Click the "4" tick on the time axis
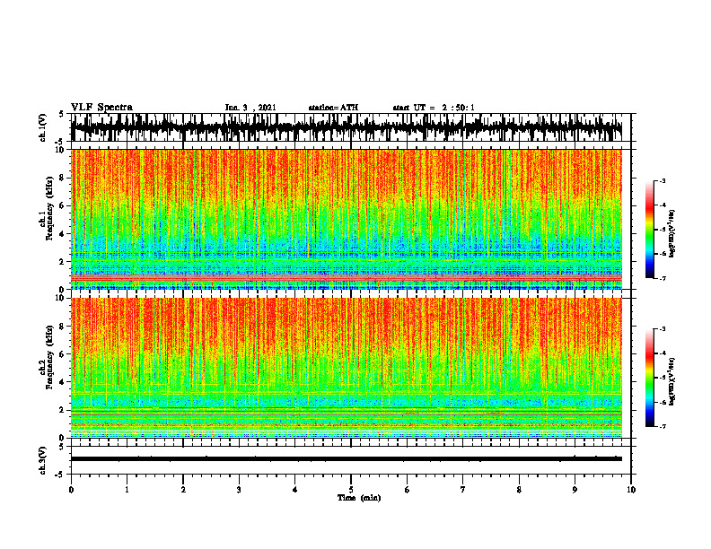The width and height of the screenshot is (711, 549). tap(295, 490)
